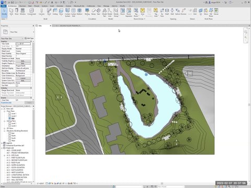Open the Massing & Site tab
This screenshot has height=188, width=251.
[79, 6]
